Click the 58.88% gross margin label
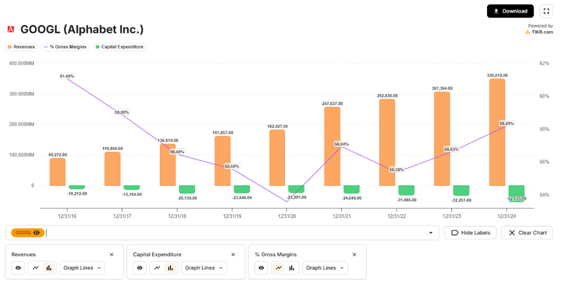 122,113
